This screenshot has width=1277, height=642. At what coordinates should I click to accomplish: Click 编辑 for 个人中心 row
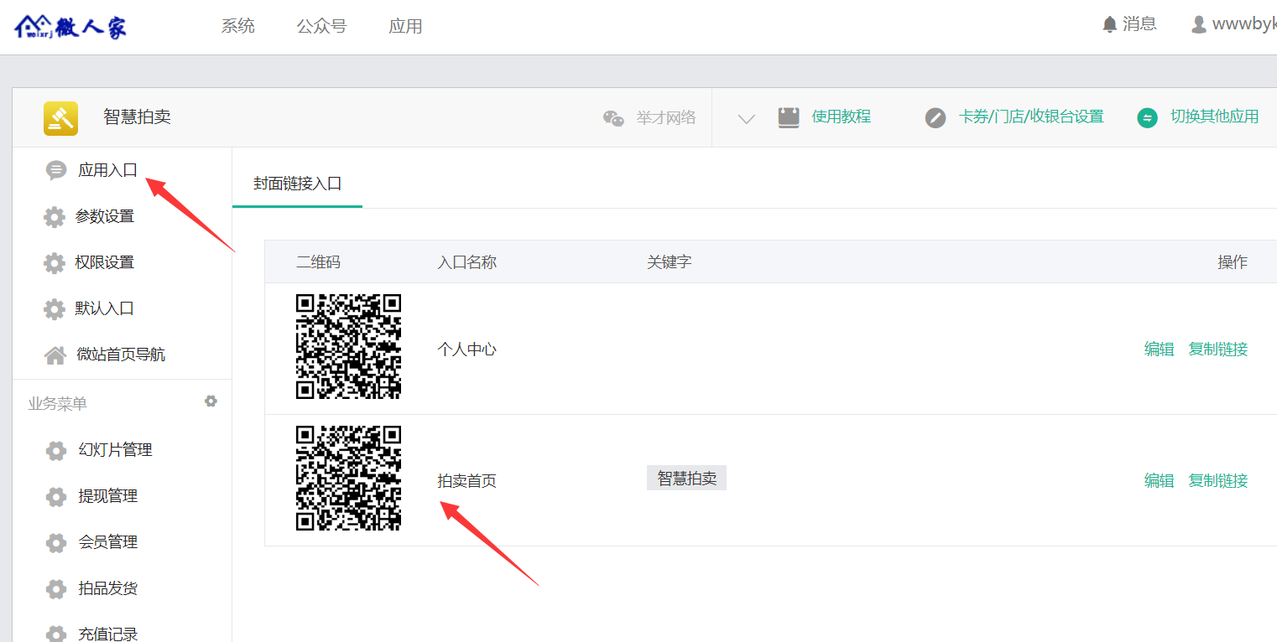(x=1160, y=349)
